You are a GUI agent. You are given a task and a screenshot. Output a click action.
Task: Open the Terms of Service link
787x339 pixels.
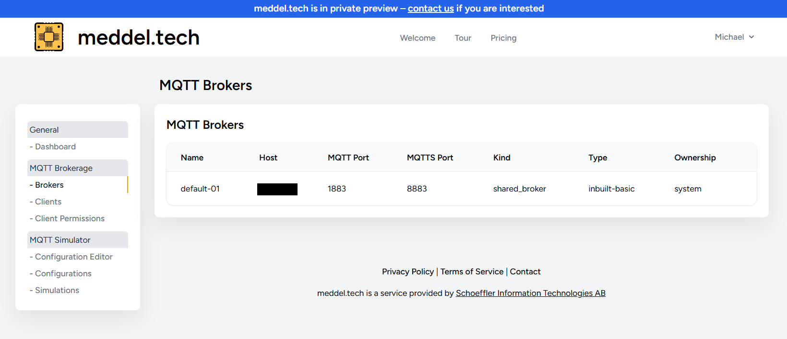tap(472, 271)
